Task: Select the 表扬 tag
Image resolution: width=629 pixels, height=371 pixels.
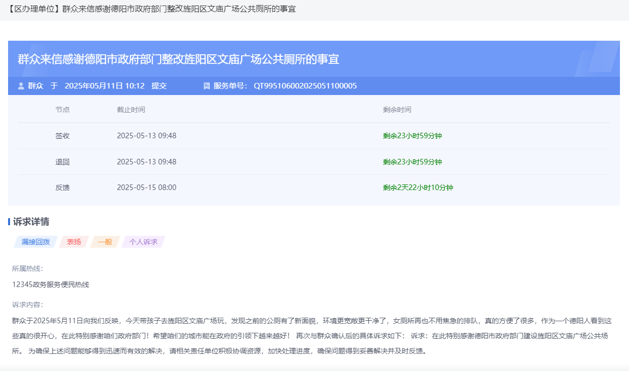Action: click(x=74, y=242)
